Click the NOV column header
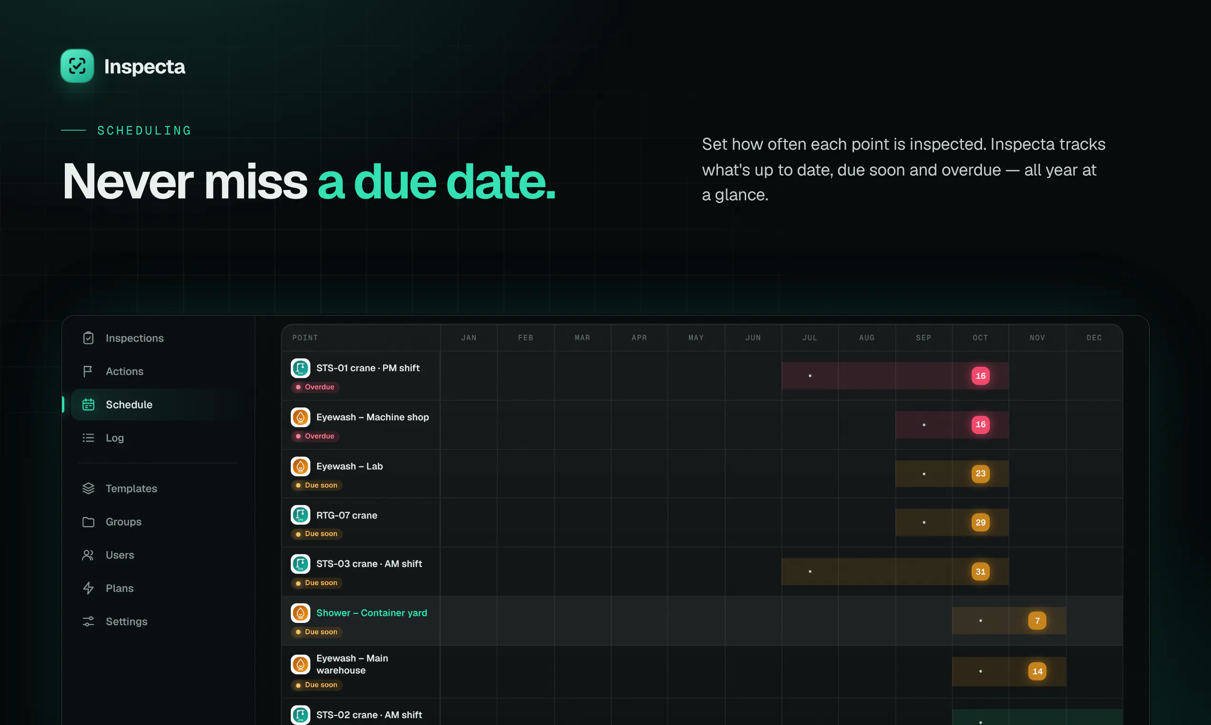Image resolution: width=1211 pixels, height=725 pixels. 1037,338
